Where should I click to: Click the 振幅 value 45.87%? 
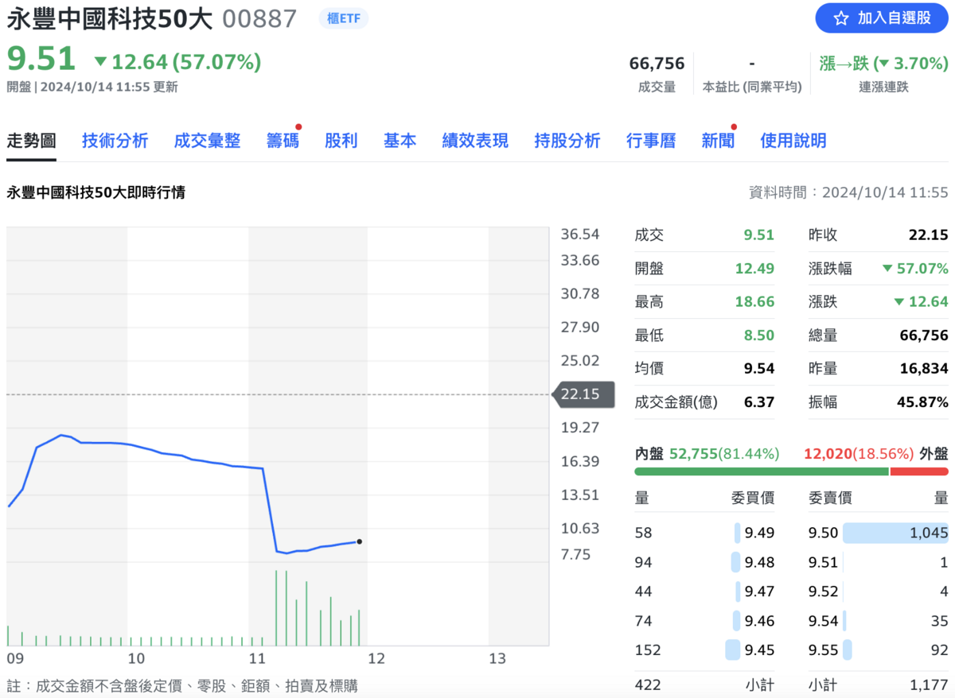[922, 402]
